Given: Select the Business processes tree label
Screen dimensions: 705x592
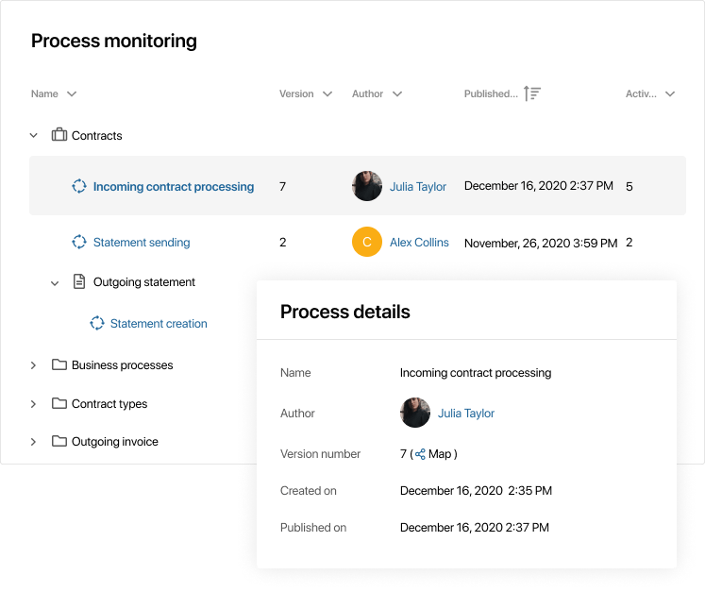Looking at the screenshot, I should point(123,364).
